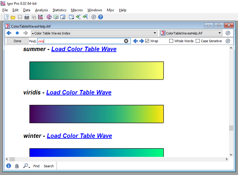Click the Print toolbar icon

click(26, 17)
